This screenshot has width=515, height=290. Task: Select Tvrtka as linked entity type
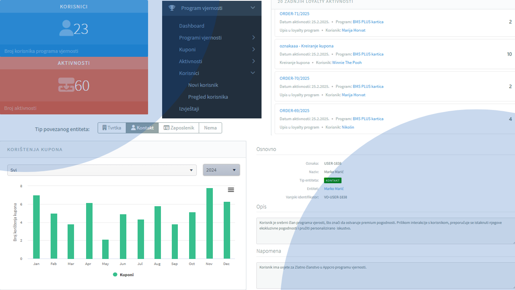[112, 128]
